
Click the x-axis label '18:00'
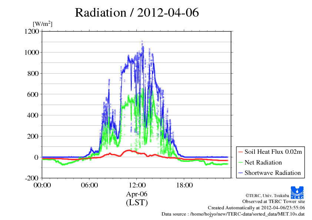coord(185,185)
